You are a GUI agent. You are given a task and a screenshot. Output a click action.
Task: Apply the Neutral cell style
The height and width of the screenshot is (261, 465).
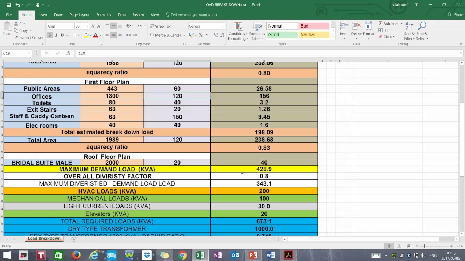coord(314,35)
